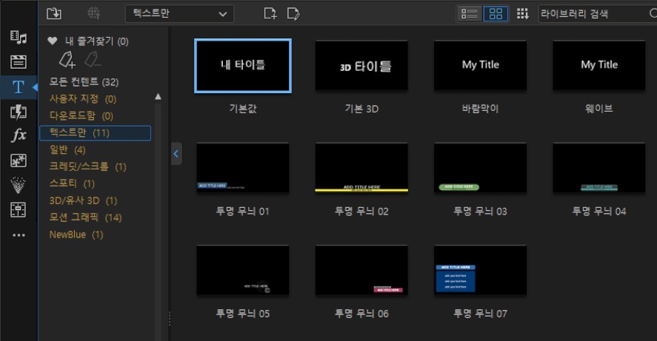657x341 pixels.
Task: Show more rooms via three-dots icon
Action: click(x=19, y=235)
